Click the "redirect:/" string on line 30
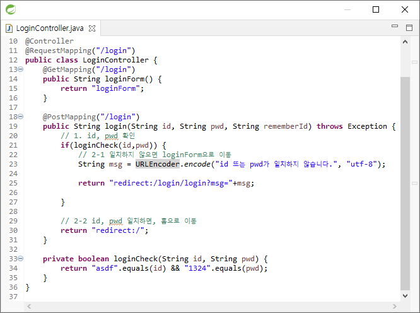This screenshot has width=420, height=313. pos(118,230)
